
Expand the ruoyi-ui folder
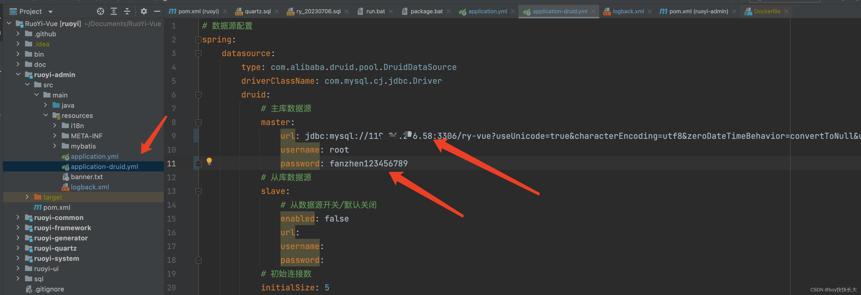click(x=18, y=268)
